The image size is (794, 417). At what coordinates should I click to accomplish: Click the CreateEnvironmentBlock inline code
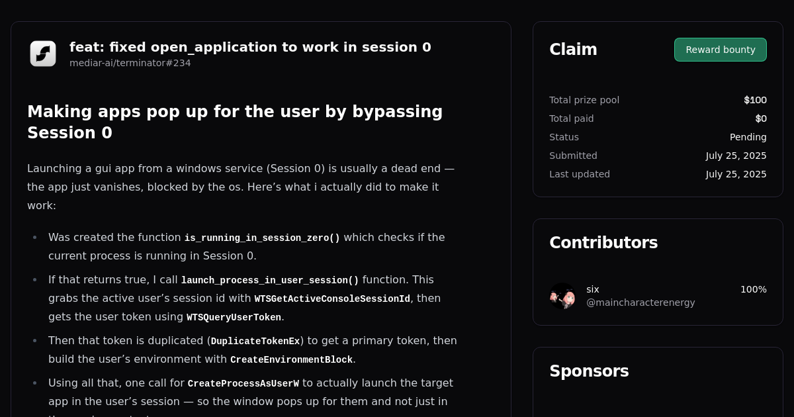point(291,359)
